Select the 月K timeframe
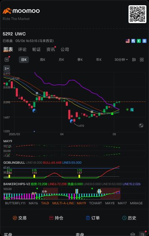This screenshot has width=149, height=236. (x=61, y=60)
